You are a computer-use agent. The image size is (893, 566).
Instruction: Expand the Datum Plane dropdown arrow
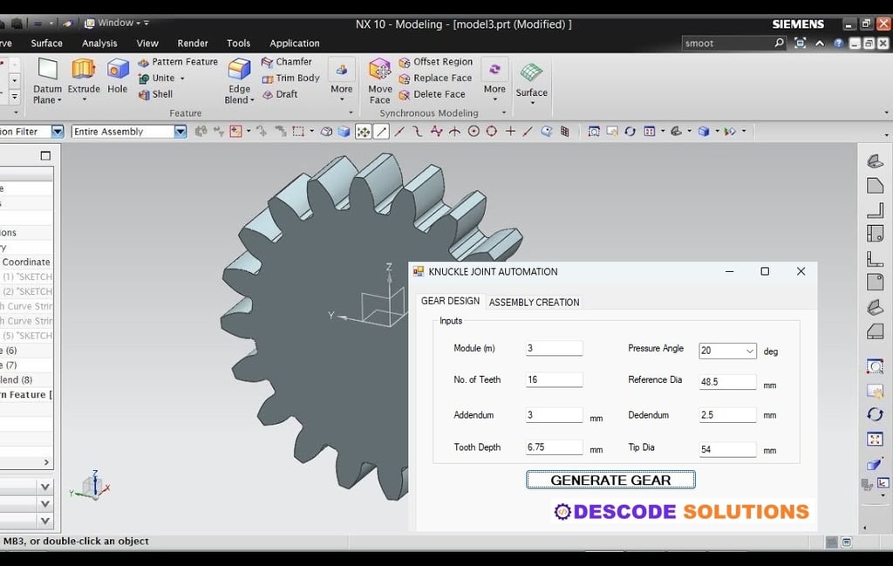click(58, 100)
